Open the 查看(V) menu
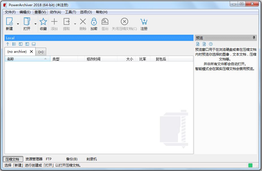Viewport: 262px width, 171px height. (x=40, y=12)
